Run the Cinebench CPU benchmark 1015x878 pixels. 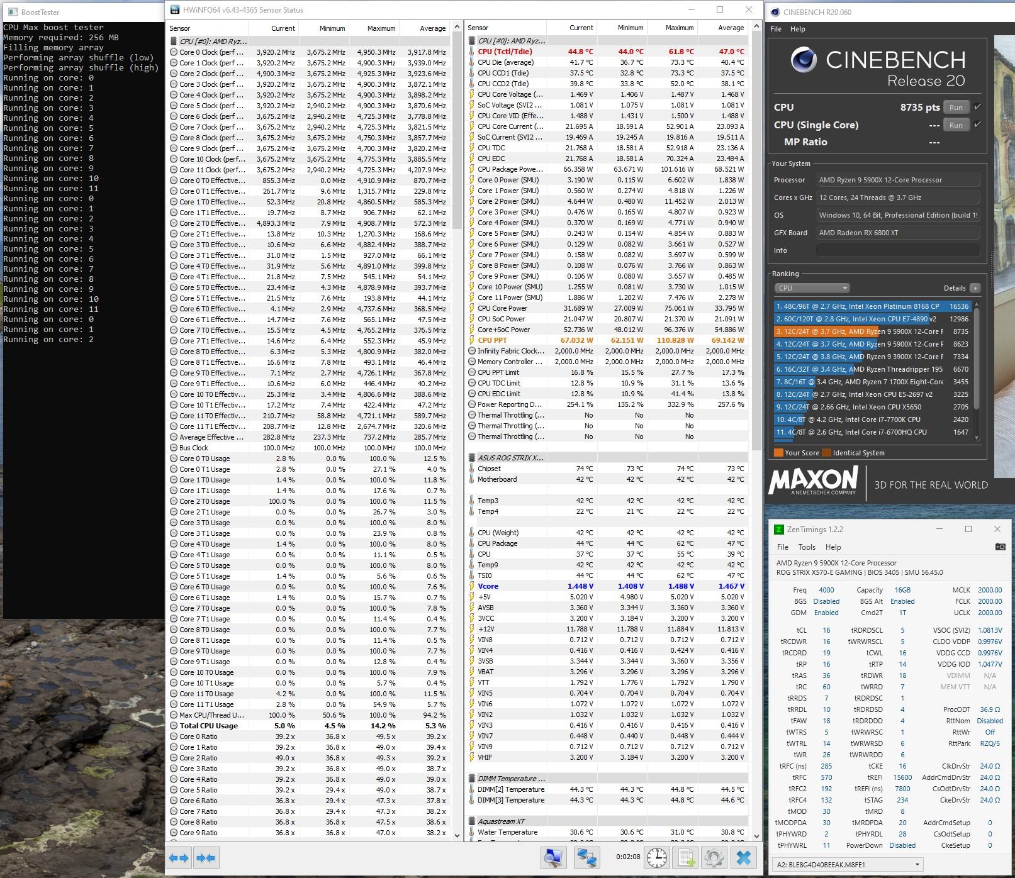pos(956,108)
